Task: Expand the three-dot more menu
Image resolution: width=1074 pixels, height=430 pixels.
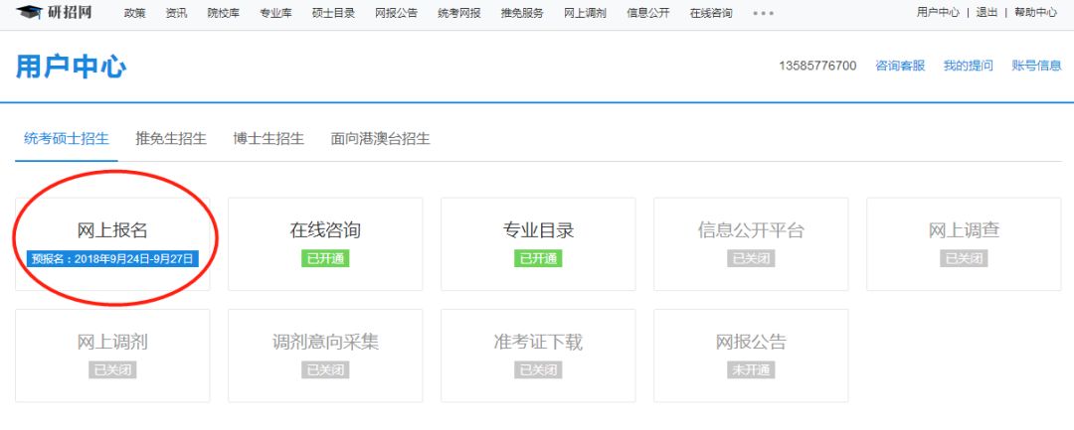Action: point(763,13)
